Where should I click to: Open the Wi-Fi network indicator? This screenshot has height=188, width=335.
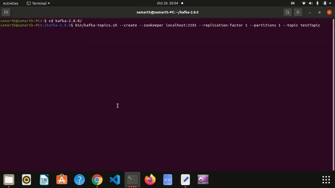tap(304, 3)
